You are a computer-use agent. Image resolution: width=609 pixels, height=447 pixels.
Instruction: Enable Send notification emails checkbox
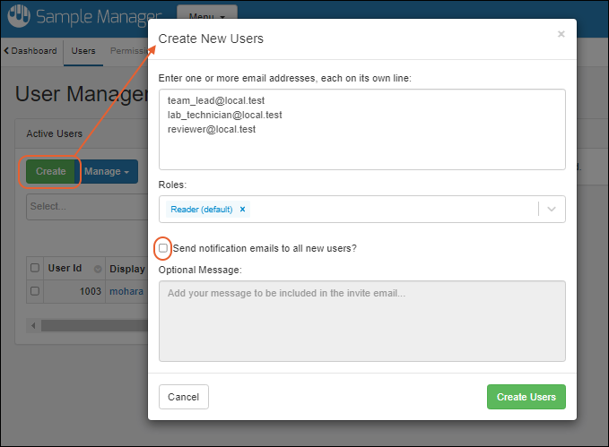tap(163, 248)
